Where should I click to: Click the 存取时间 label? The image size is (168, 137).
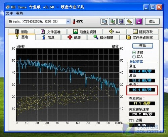tap(137, 98)
